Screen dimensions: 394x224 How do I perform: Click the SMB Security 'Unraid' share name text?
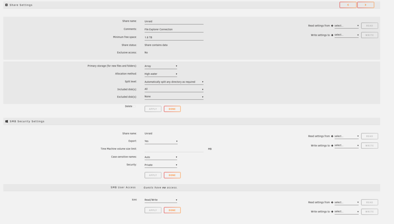click(148, 133)
